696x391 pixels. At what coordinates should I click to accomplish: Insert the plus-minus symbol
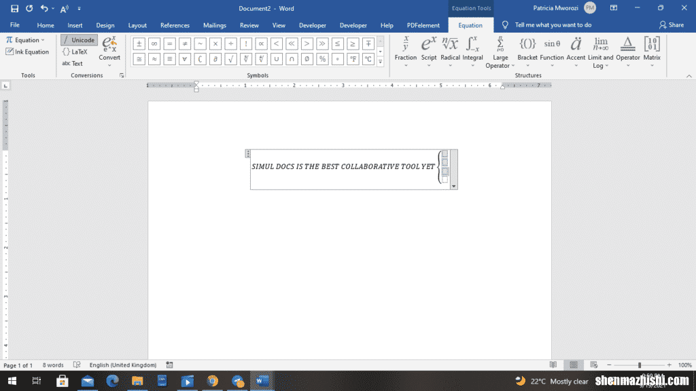coord(139,43)
